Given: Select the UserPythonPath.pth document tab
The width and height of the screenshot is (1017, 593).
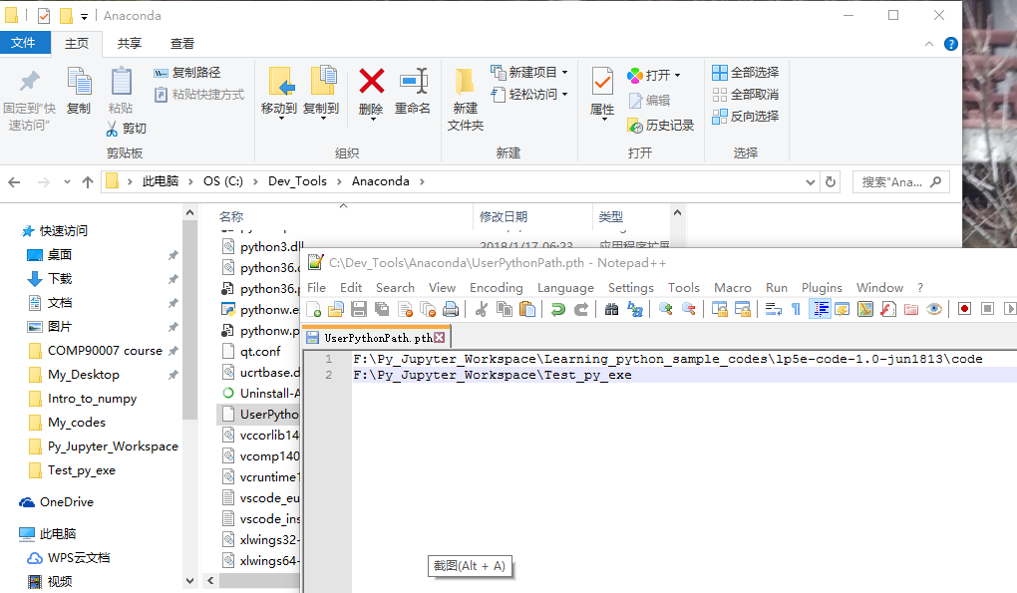Looking at the screenshot, I should (376, 338).
